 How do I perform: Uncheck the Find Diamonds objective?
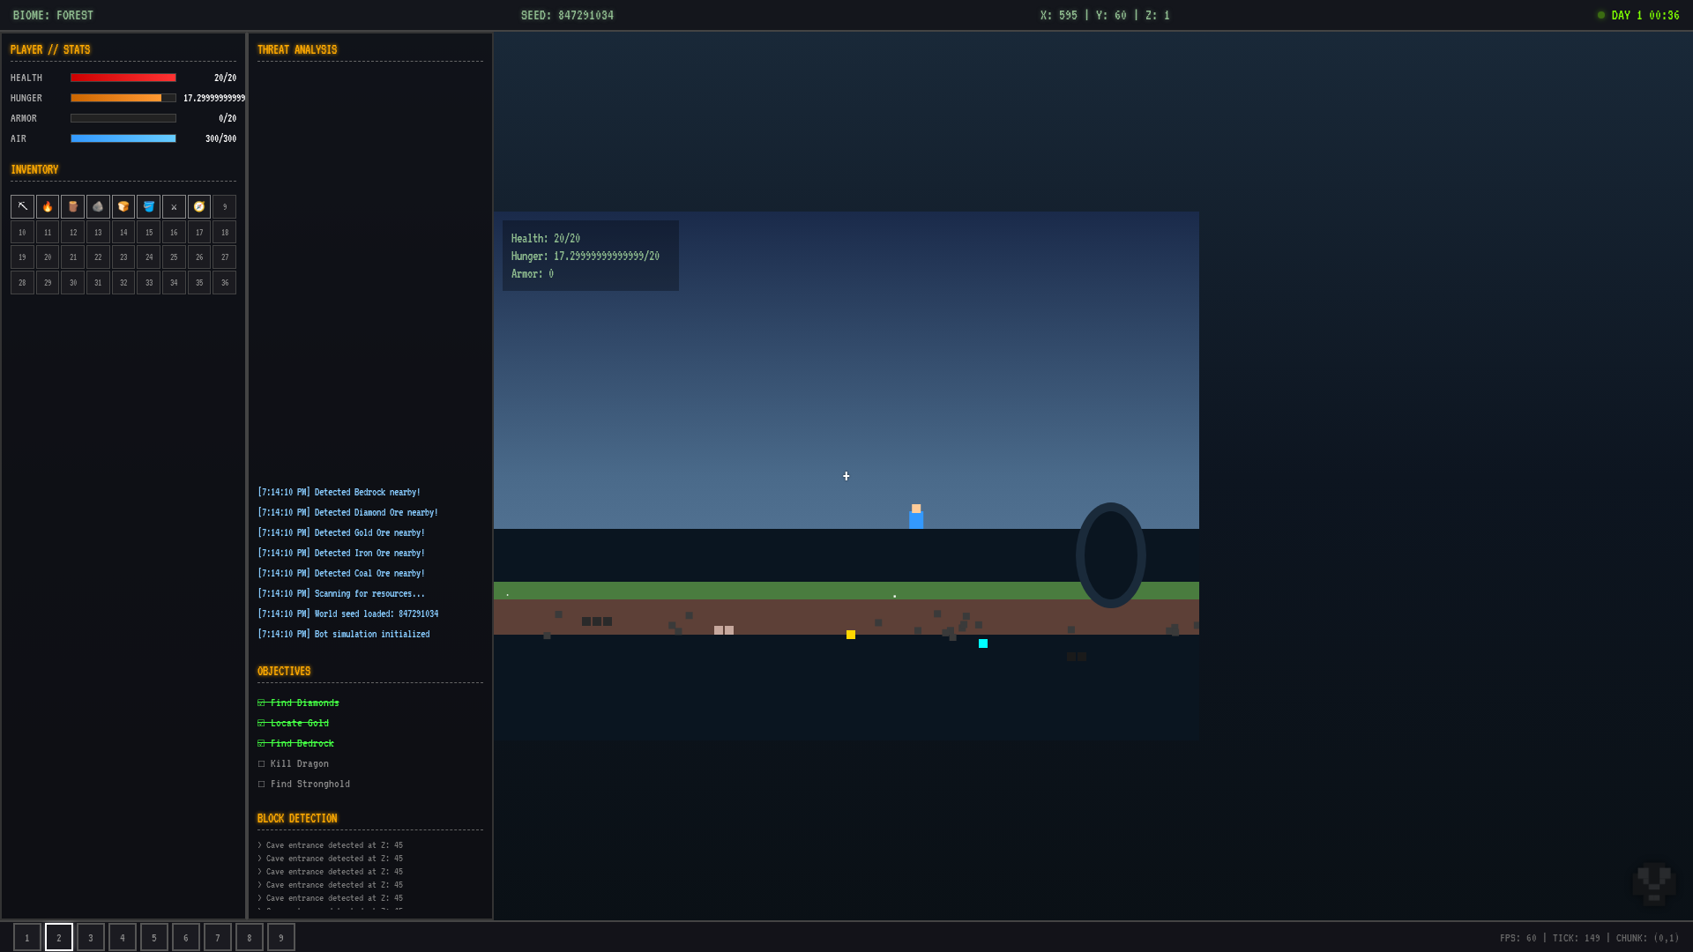(262, 703)
